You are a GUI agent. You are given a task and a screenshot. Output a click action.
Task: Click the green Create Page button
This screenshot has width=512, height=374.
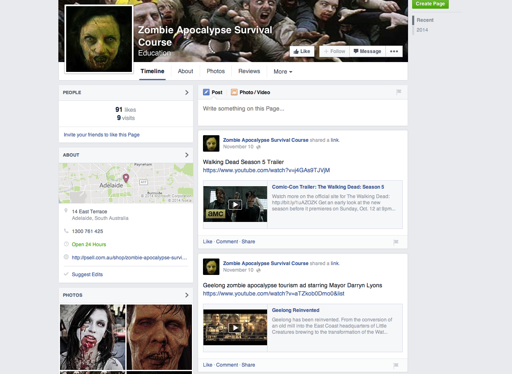click(430, 4)
